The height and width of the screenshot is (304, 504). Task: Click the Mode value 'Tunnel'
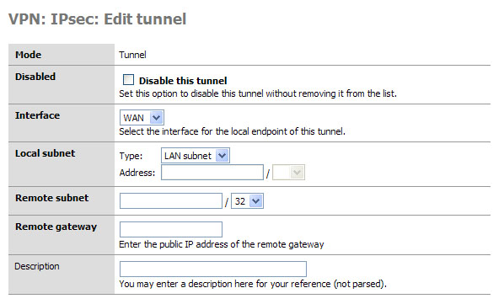[x=132, y=55]
